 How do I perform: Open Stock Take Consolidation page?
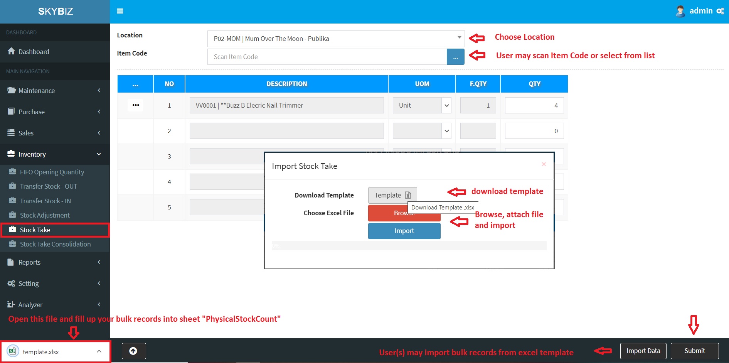coord(55,244)
